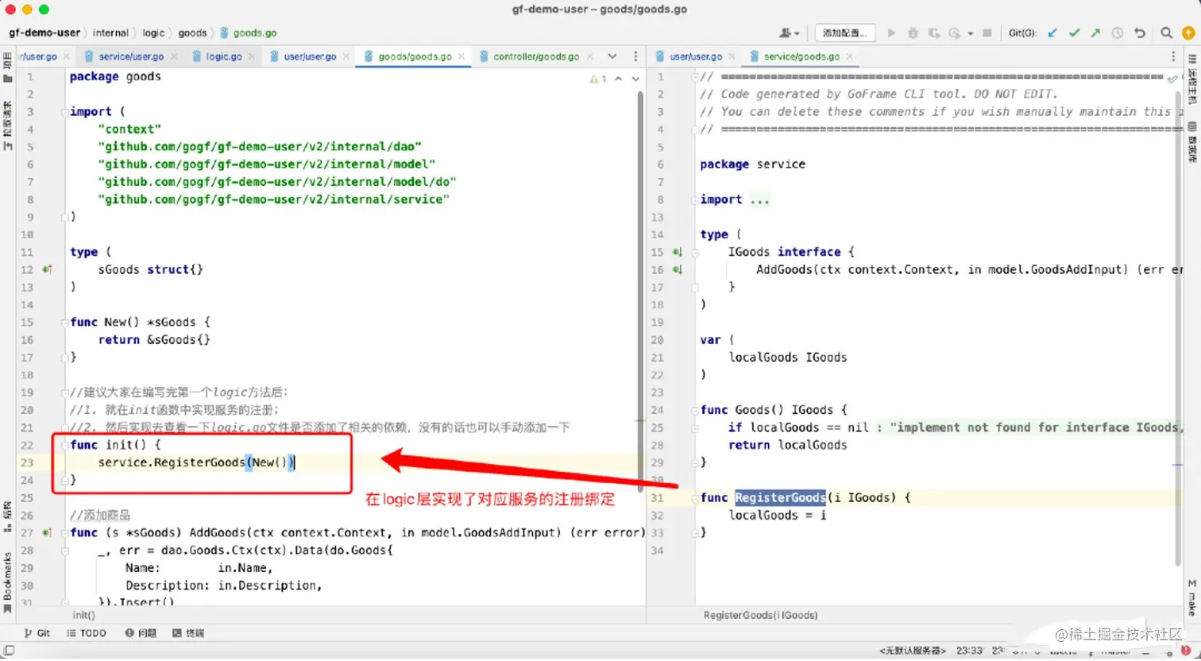Click gf-demo-user breadcrumb
The width and height of the screenshot is (1201, 661).
coord(44,33)
